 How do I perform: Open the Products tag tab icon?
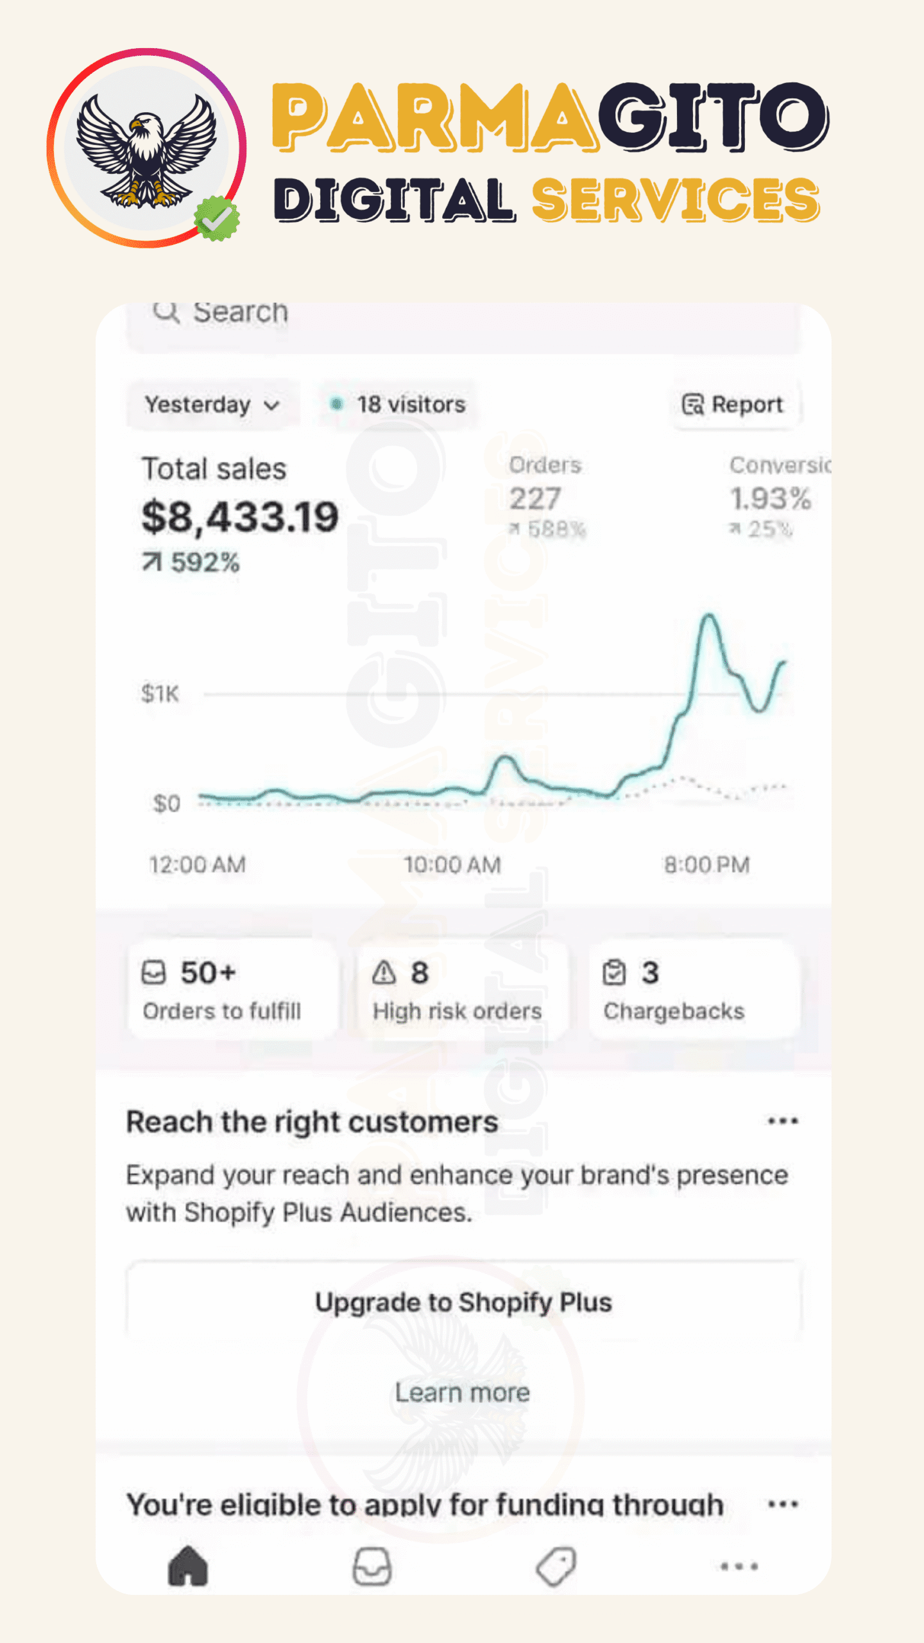point(556,1566)
